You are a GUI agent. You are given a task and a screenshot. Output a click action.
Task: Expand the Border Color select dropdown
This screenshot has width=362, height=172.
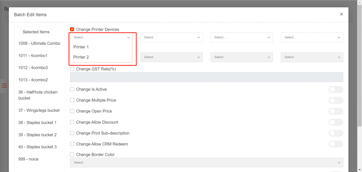pyautogui.click(x=206, y=162)
